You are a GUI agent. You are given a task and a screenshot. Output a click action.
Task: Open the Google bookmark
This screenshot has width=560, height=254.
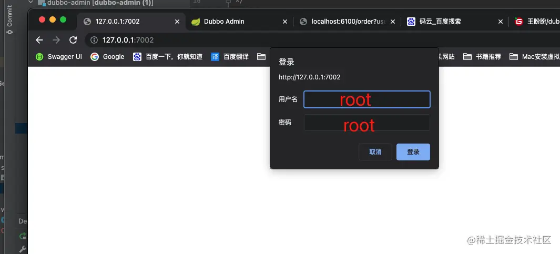pyautogui.click(x=107, y=56)
